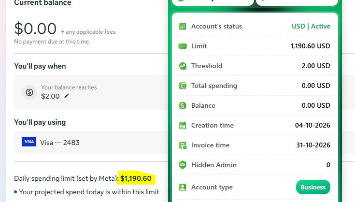Click the green Limit card icon
Screen dimensions: 355x202
[183, 46]
